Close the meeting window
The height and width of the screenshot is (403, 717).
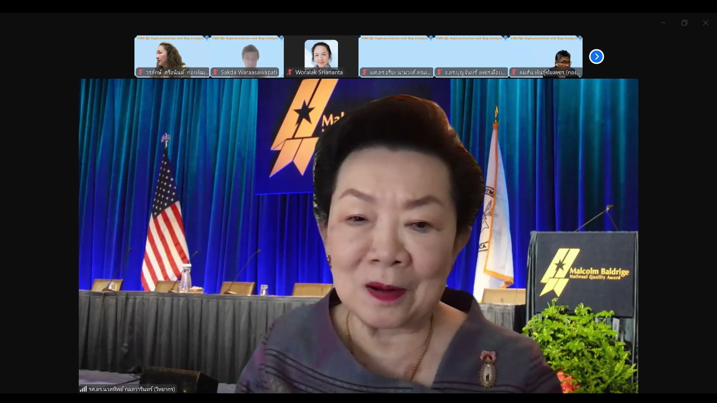pos(705,23)
